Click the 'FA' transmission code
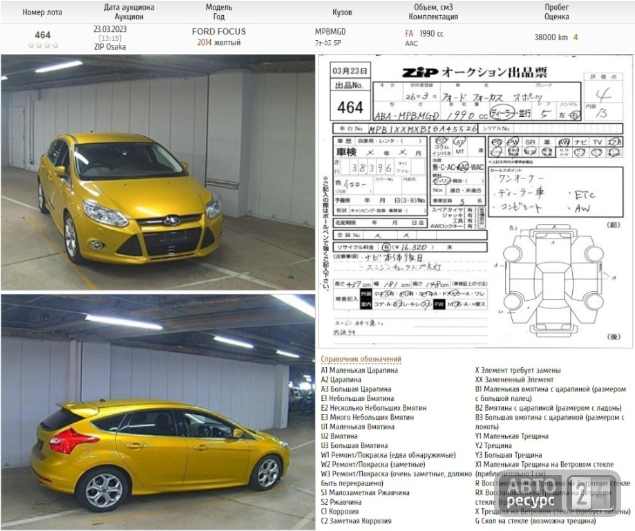Screen dimensions: 635x531 click(409, 34)
